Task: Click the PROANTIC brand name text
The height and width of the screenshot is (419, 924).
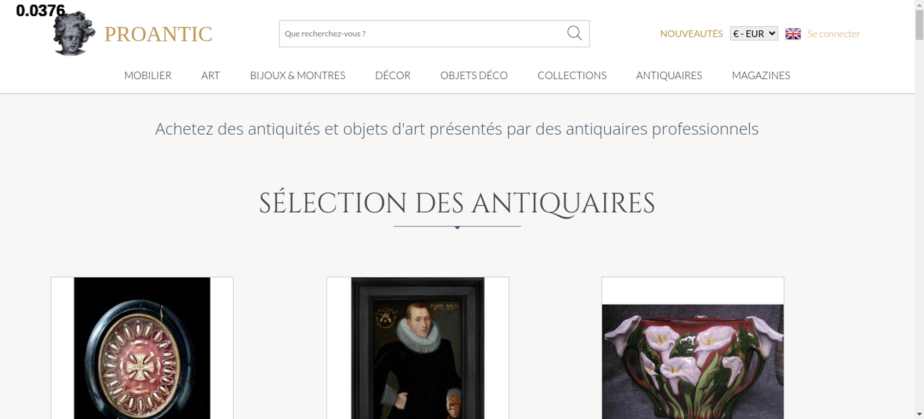Action: point(158,34)
